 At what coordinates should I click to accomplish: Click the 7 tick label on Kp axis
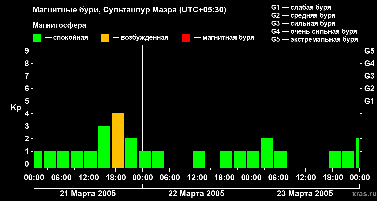(27, 76)
